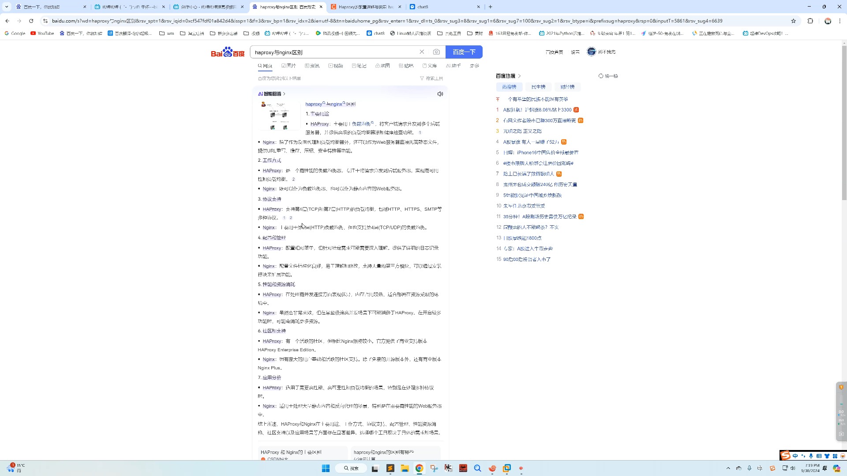Reload the page
Viewport: 847px width, 476px height.
point(31,21)
